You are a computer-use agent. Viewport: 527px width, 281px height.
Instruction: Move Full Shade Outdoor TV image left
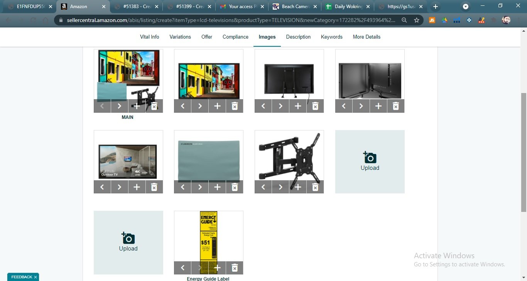click(102, 187)
